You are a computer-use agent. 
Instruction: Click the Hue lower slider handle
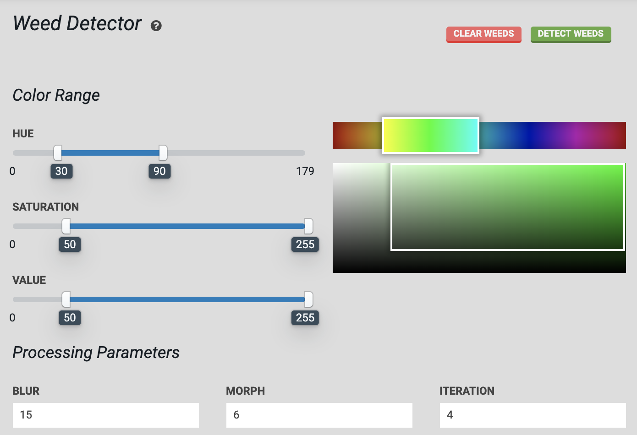point(58,152)
